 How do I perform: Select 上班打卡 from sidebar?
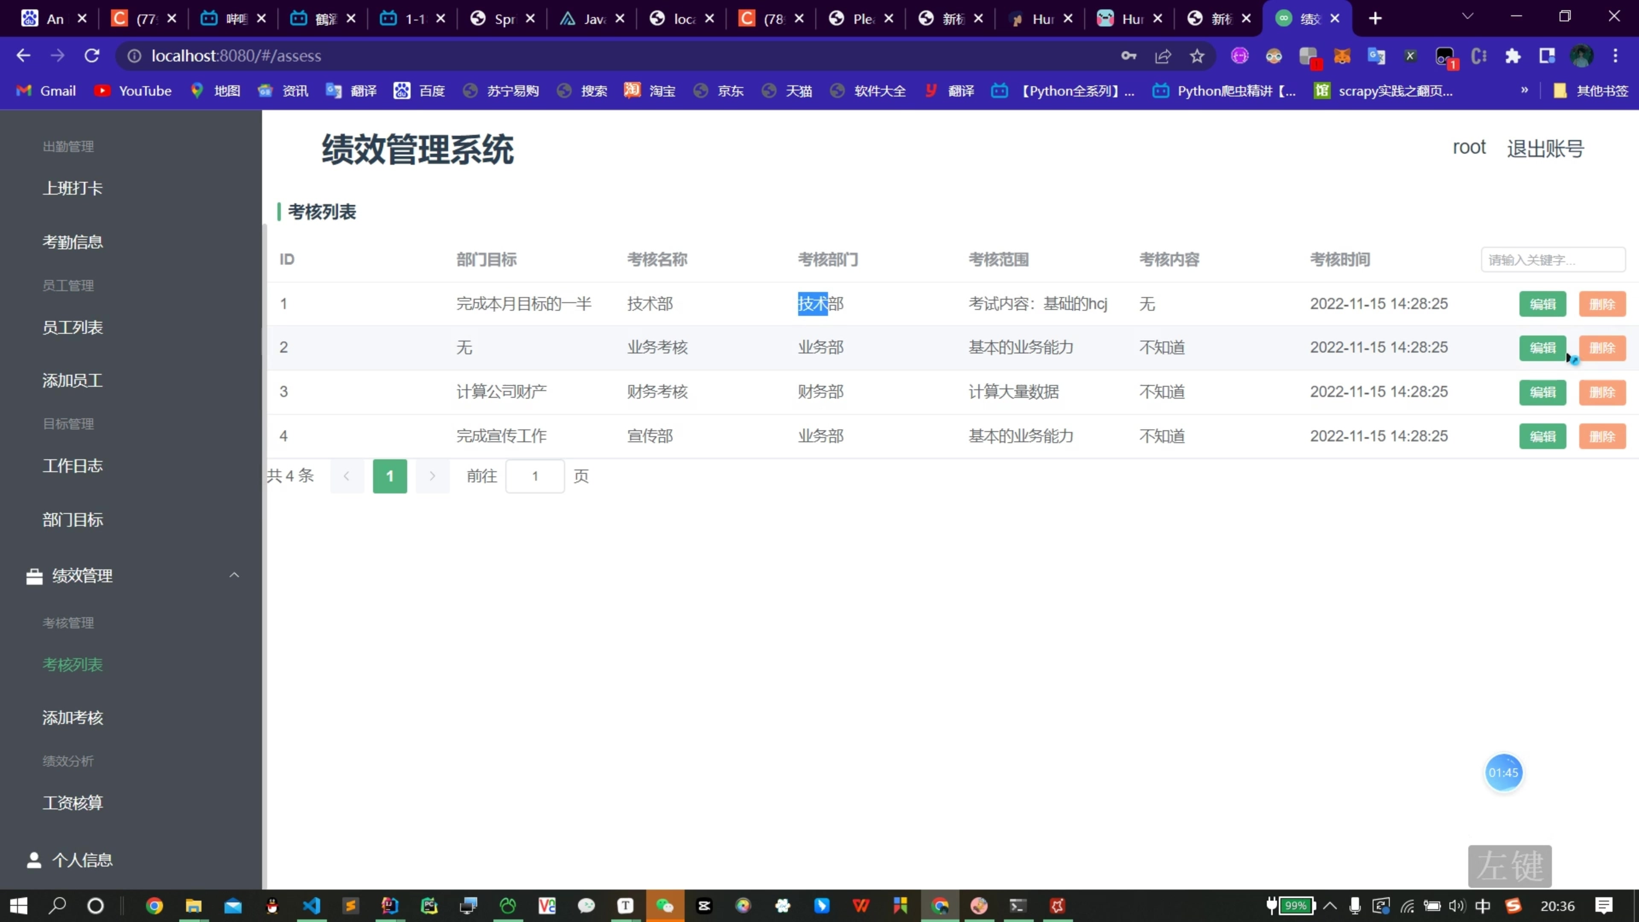pyautogui.click(x=72, y=188)
